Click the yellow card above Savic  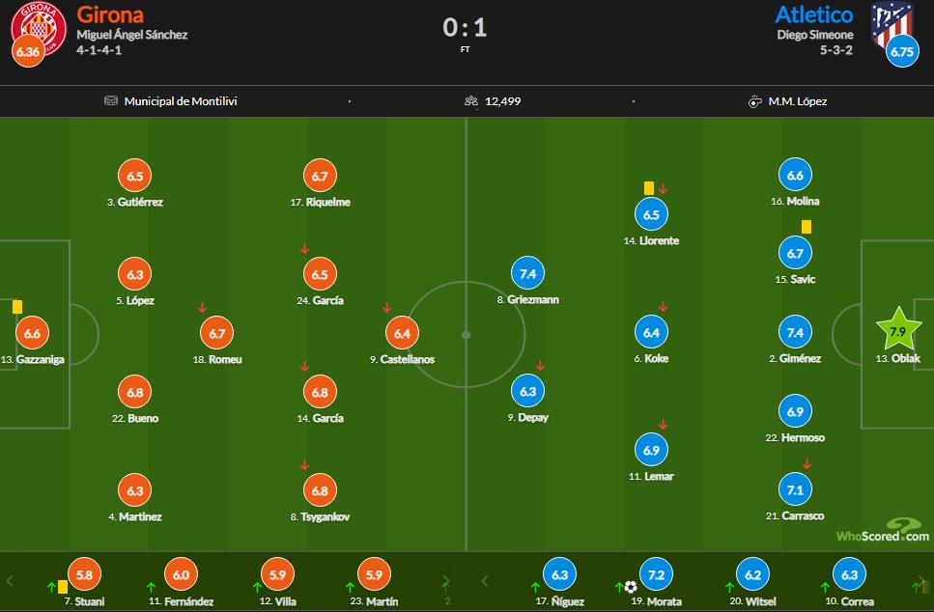[806, 226]
